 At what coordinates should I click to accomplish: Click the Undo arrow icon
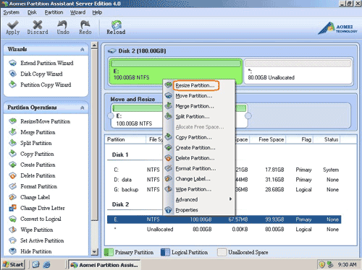[x=62, y=25]
